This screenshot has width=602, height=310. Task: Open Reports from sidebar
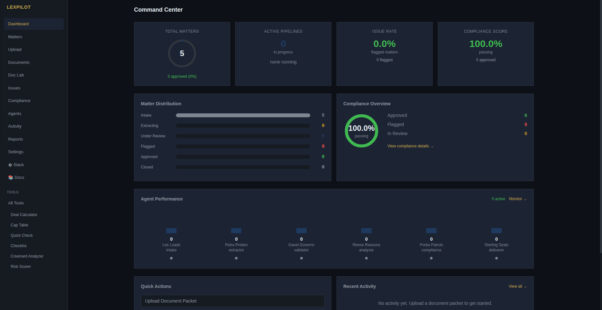tap(34, 139)
